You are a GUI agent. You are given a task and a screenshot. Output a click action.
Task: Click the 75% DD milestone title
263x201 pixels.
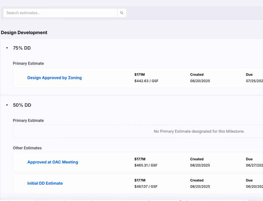[22, 48]
